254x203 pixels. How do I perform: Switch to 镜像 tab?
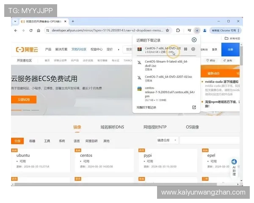77,127
